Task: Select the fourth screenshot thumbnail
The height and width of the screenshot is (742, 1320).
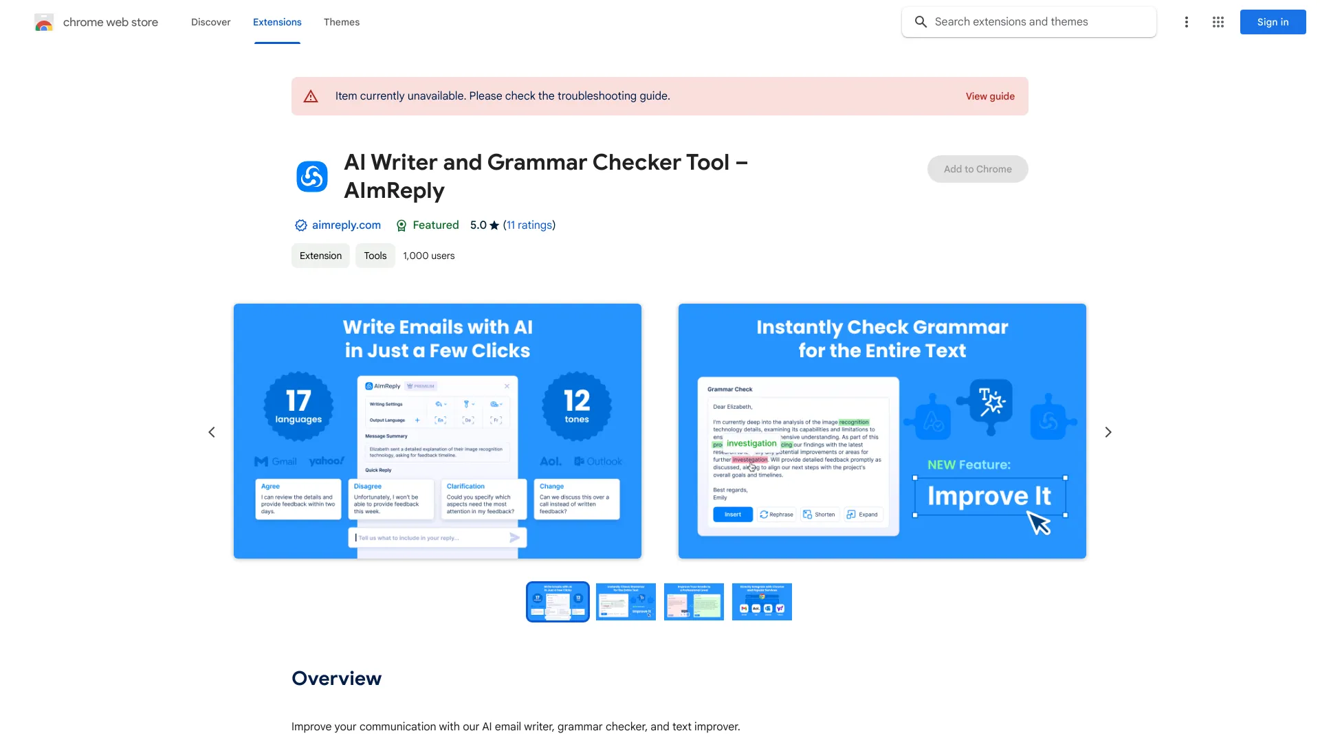Action: (x=762, y=600)
